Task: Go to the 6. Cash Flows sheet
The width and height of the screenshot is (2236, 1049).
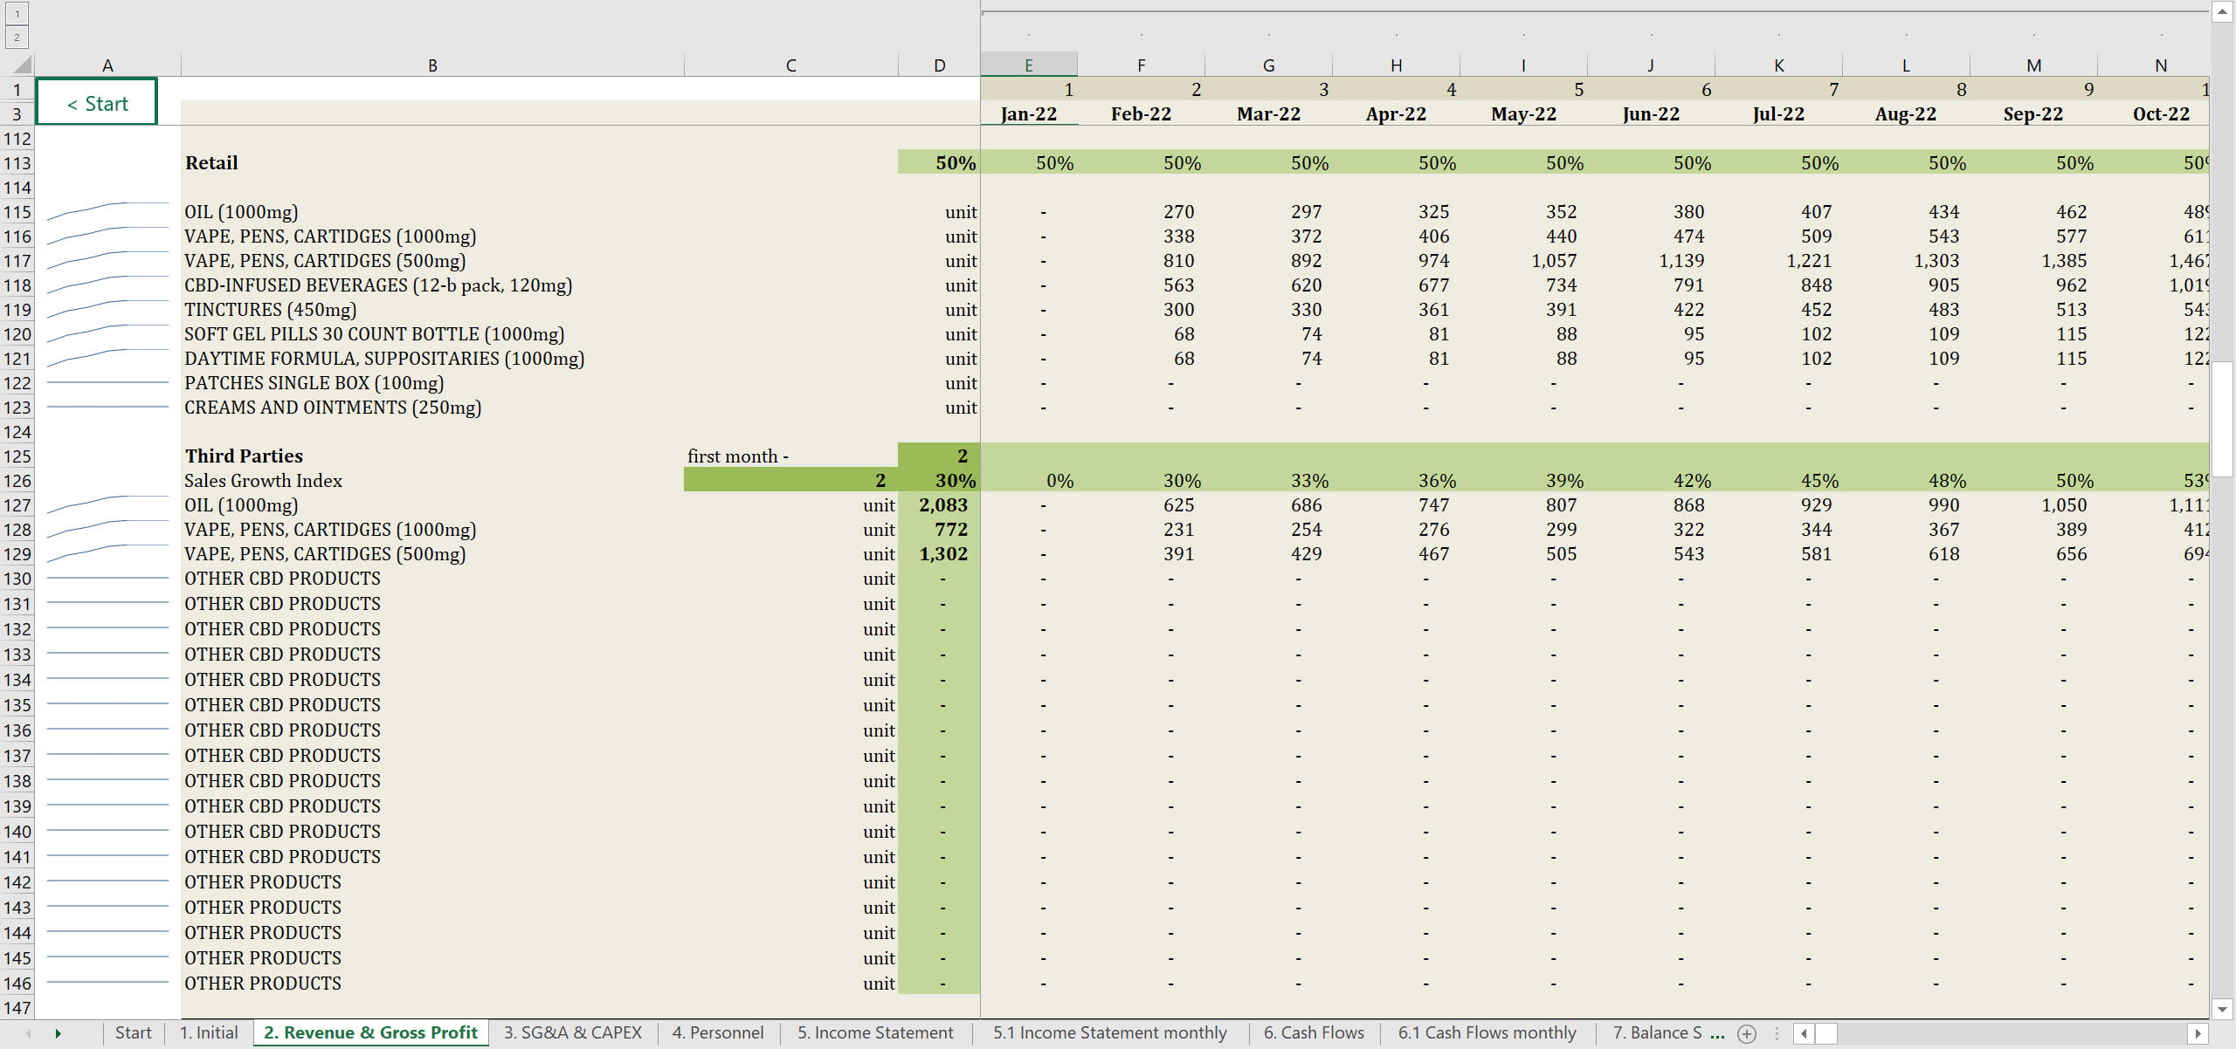Action: [x=1313, y=1032]
